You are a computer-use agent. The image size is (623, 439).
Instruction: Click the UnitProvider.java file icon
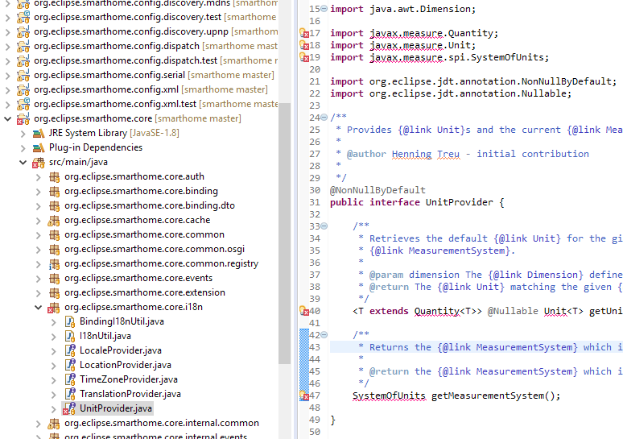click(x=70, y=409)
